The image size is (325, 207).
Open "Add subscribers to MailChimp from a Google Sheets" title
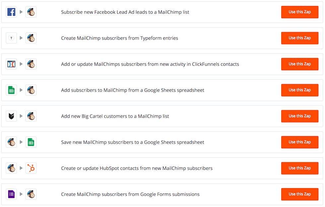coord(133,90)
